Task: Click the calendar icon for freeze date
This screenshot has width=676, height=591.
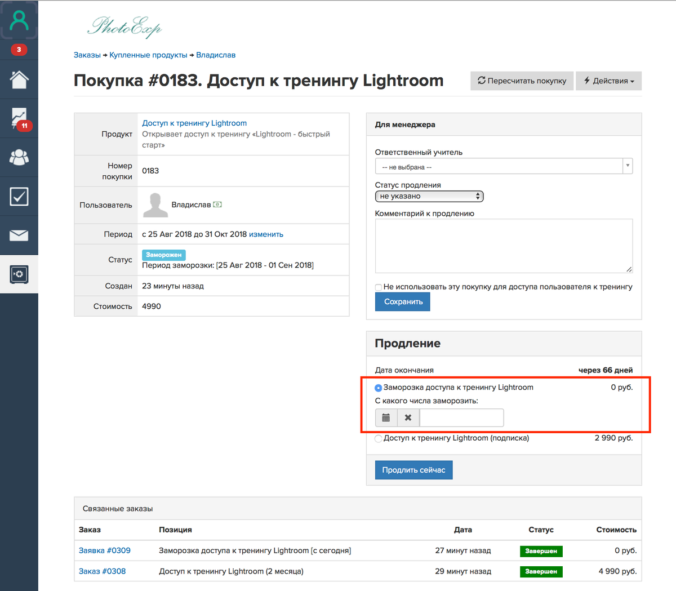Action: [386, 418]
